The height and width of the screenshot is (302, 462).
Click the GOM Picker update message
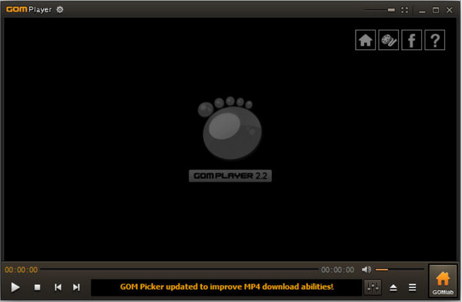pos(226,287)
